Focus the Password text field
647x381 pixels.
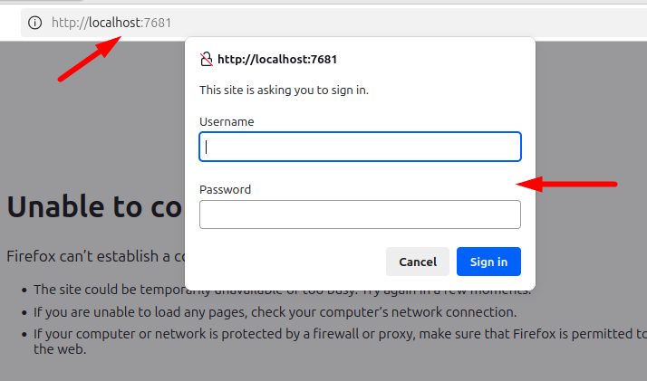click(360, 214)
